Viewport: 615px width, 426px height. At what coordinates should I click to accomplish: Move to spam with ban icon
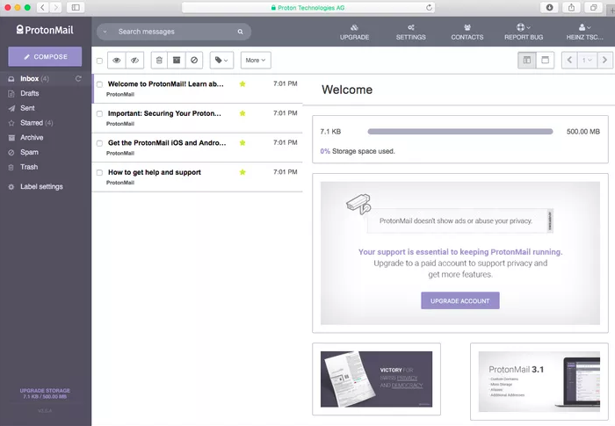click(194, 61)
